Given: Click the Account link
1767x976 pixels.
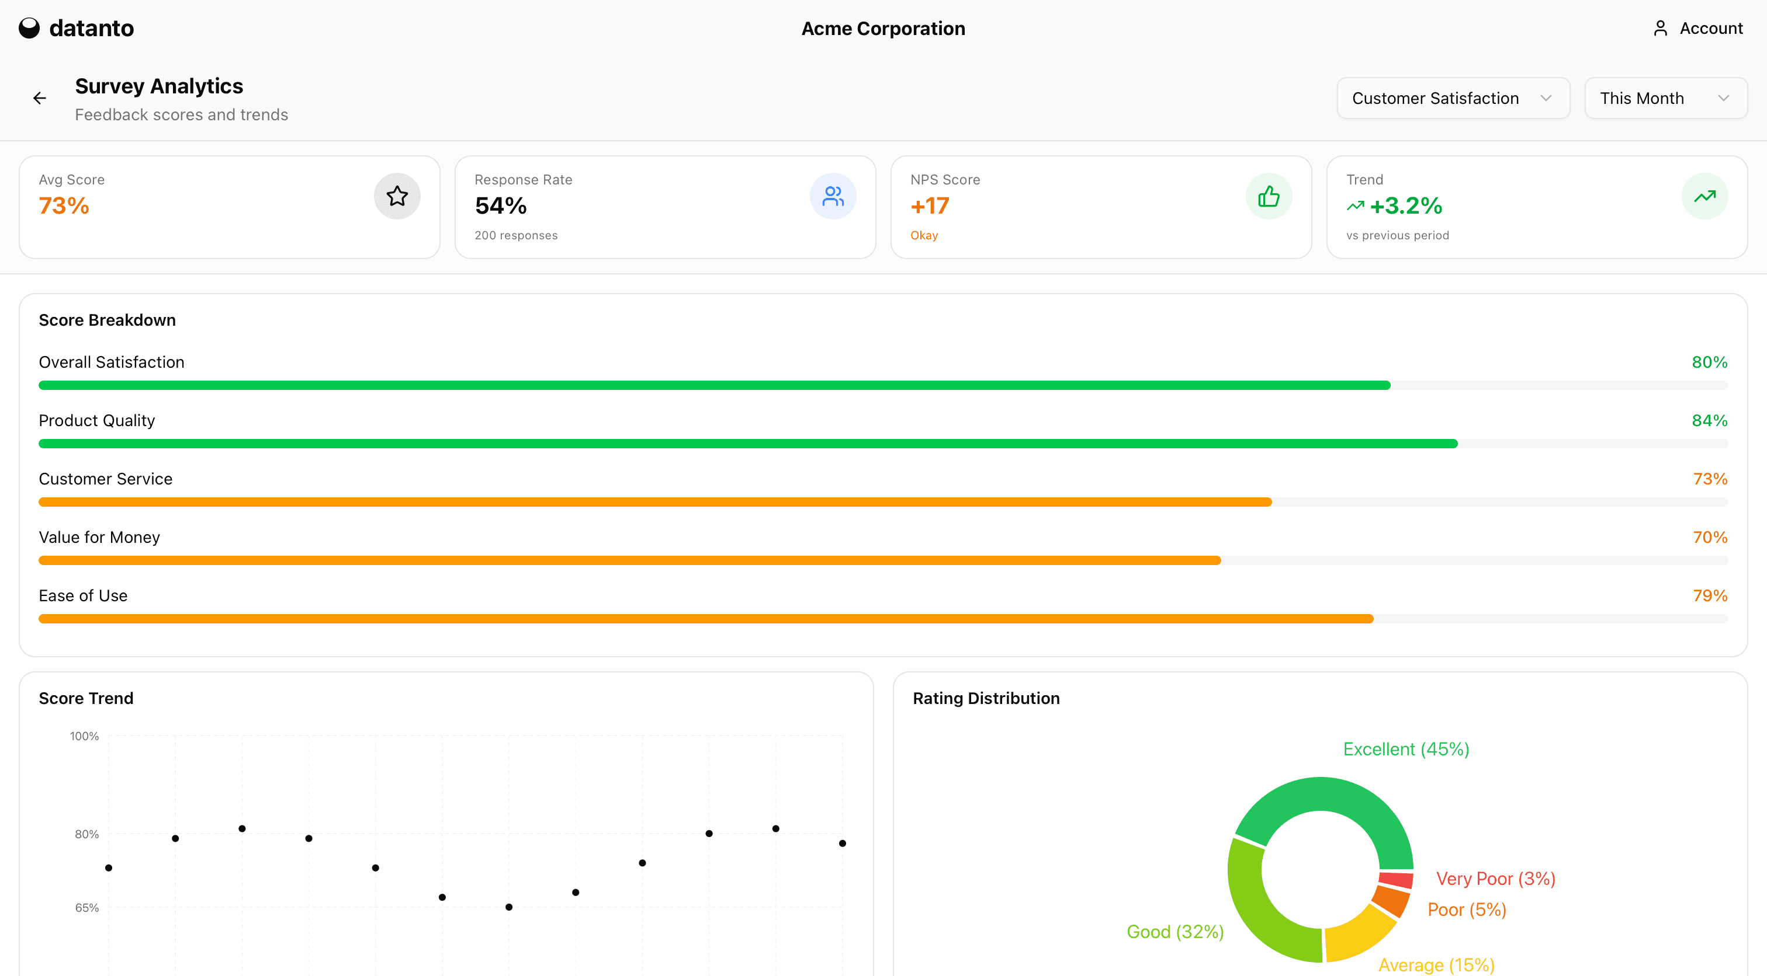Looking at the screenshot, I should pos(1711,28).
